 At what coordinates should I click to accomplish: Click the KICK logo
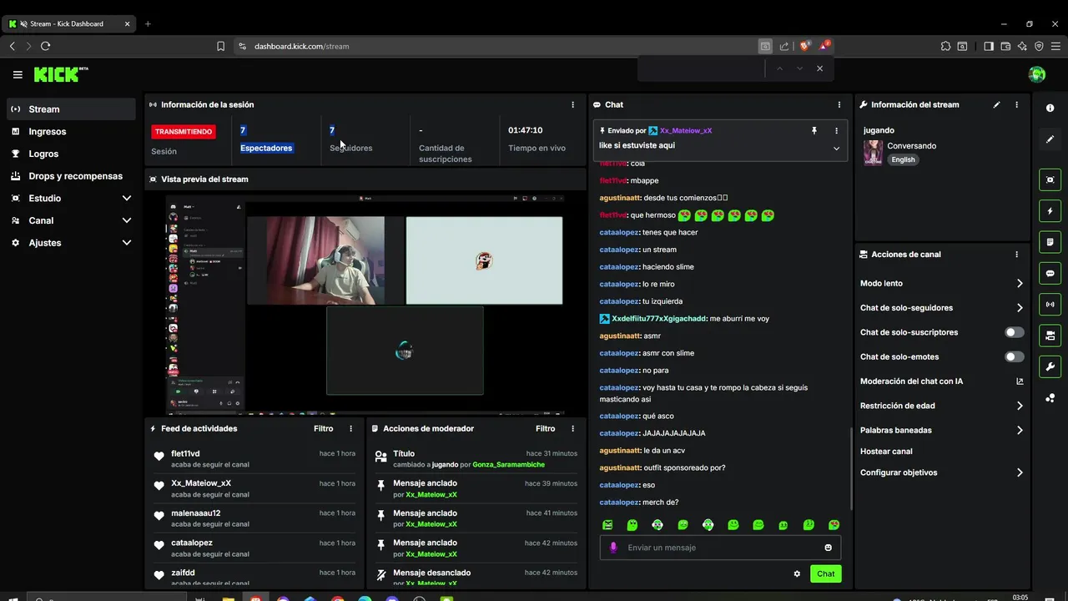(61, 74)
